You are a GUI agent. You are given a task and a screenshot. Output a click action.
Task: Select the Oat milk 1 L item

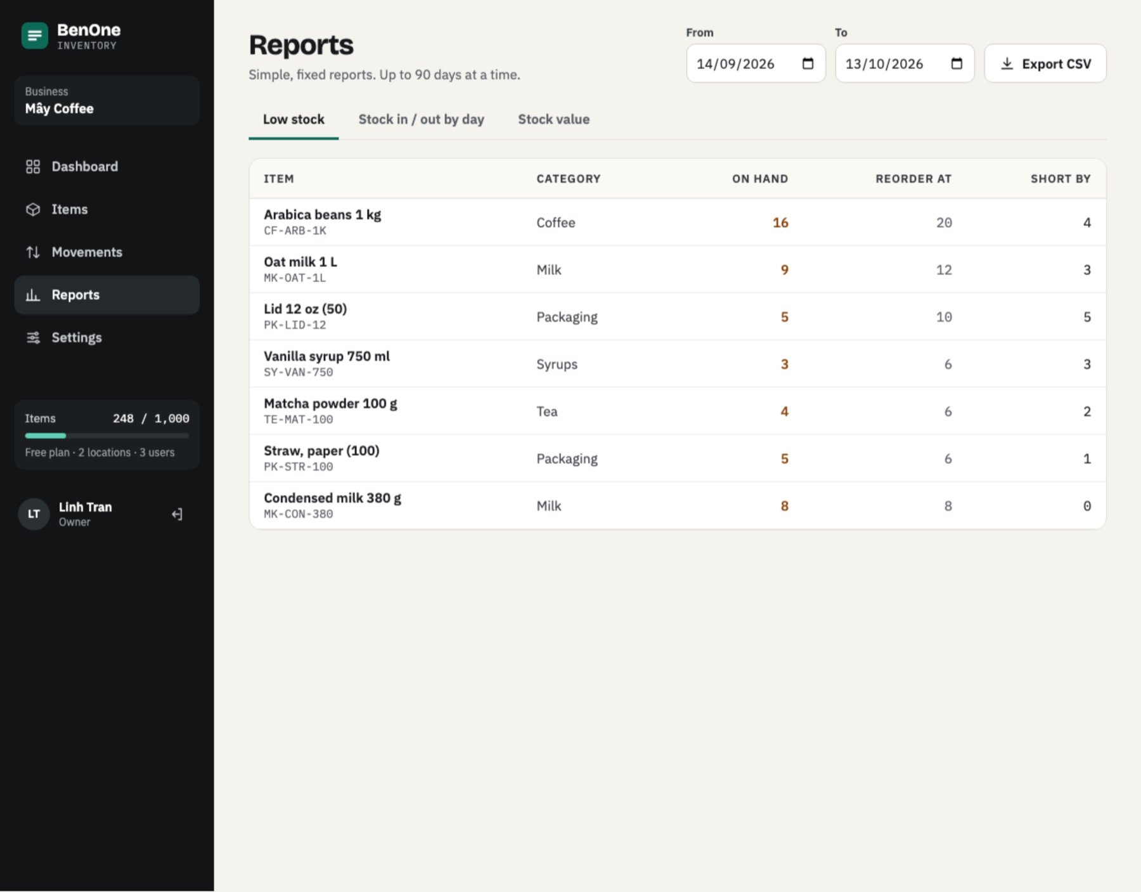tap(300, 262)
